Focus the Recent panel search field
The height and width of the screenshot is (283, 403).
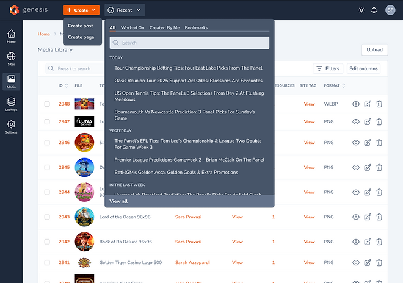tap(189, 43)
